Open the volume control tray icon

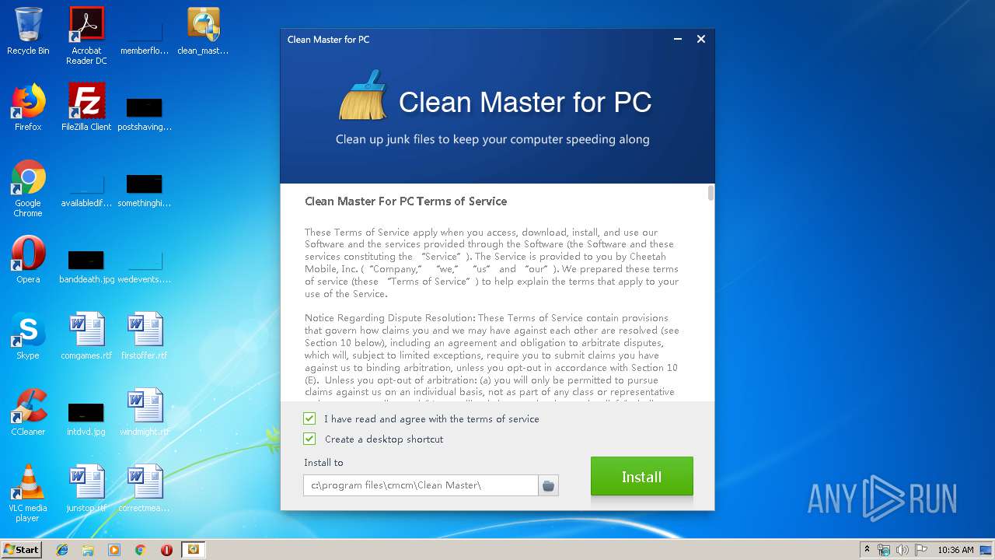tap(902, 550)
